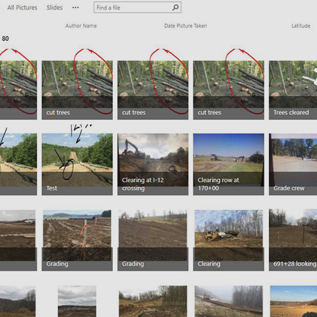Open the golden field thumbnail in bottom row

pos(294,301)
